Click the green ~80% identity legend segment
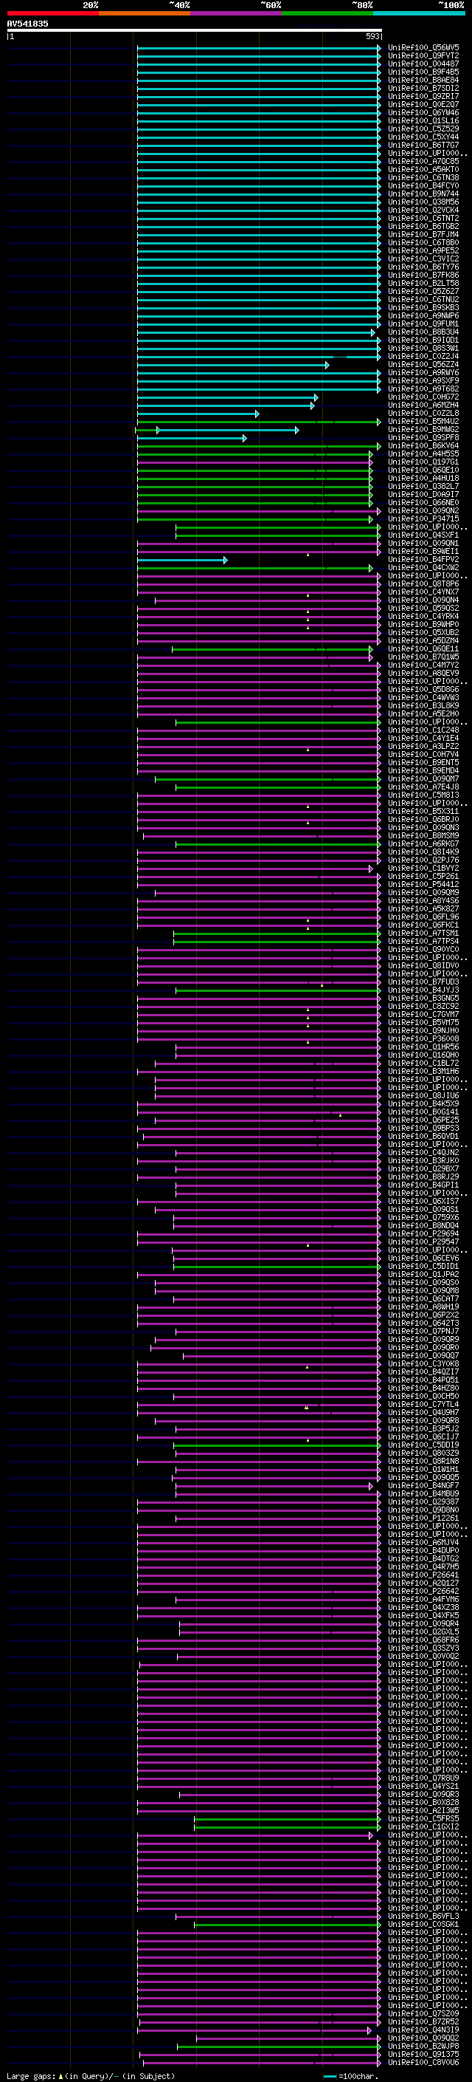 click(327, 13)
